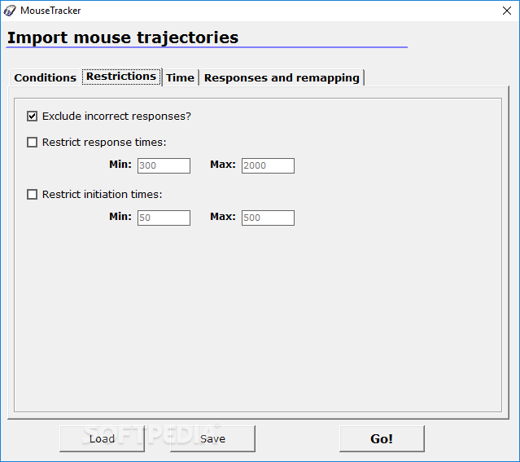
Task: Click the Import mouse trajectories heading
Action: click(x=123, y=37)
